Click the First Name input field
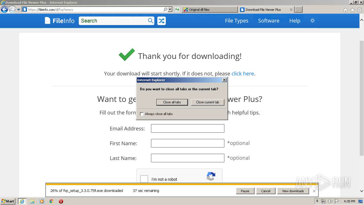364x205 pixels. (x=188, y=143)
